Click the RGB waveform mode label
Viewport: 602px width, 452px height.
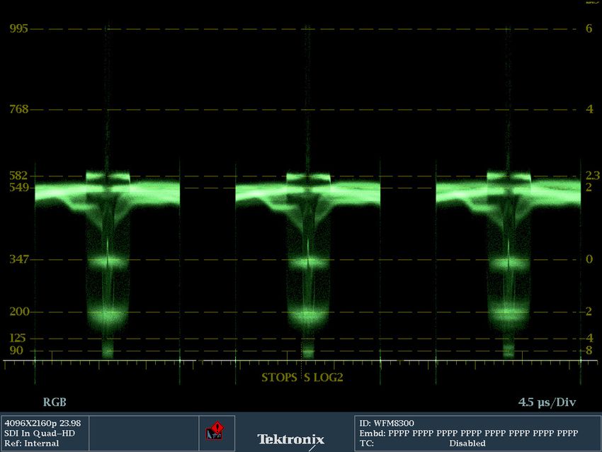tap(55, 402)
